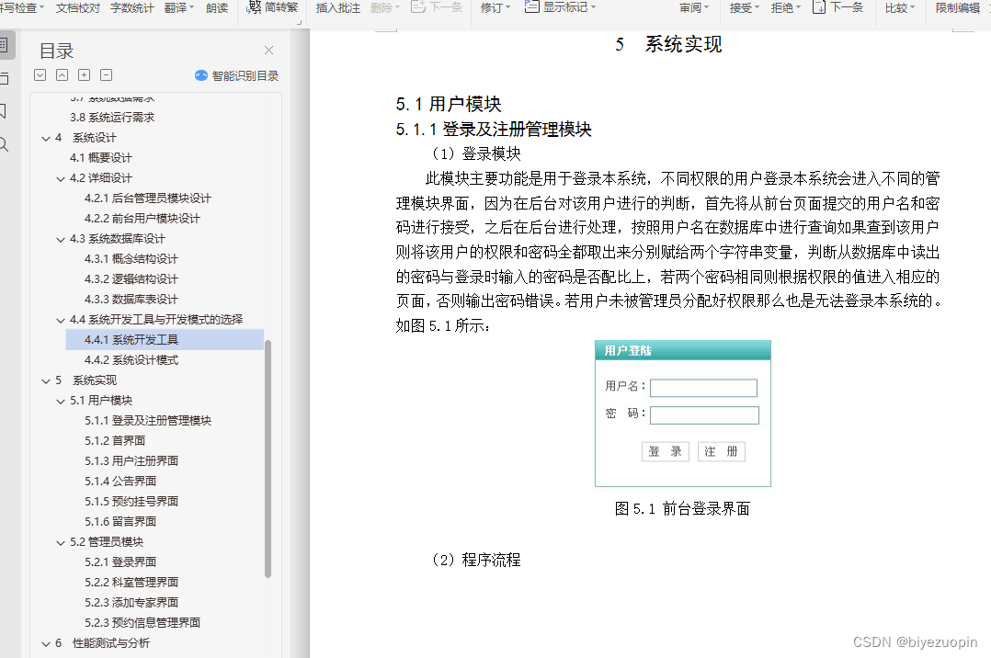Click the 朗读 read-aloud button
991x658 pixels.
point(217,7)
